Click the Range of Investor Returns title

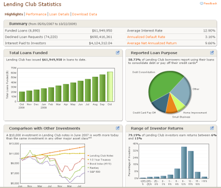157,128
